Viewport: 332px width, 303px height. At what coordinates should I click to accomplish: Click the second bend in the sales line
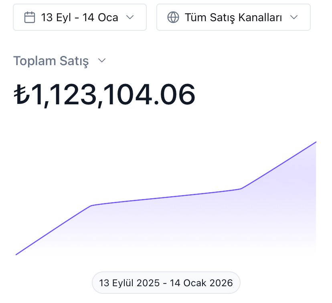pos(241,188)
